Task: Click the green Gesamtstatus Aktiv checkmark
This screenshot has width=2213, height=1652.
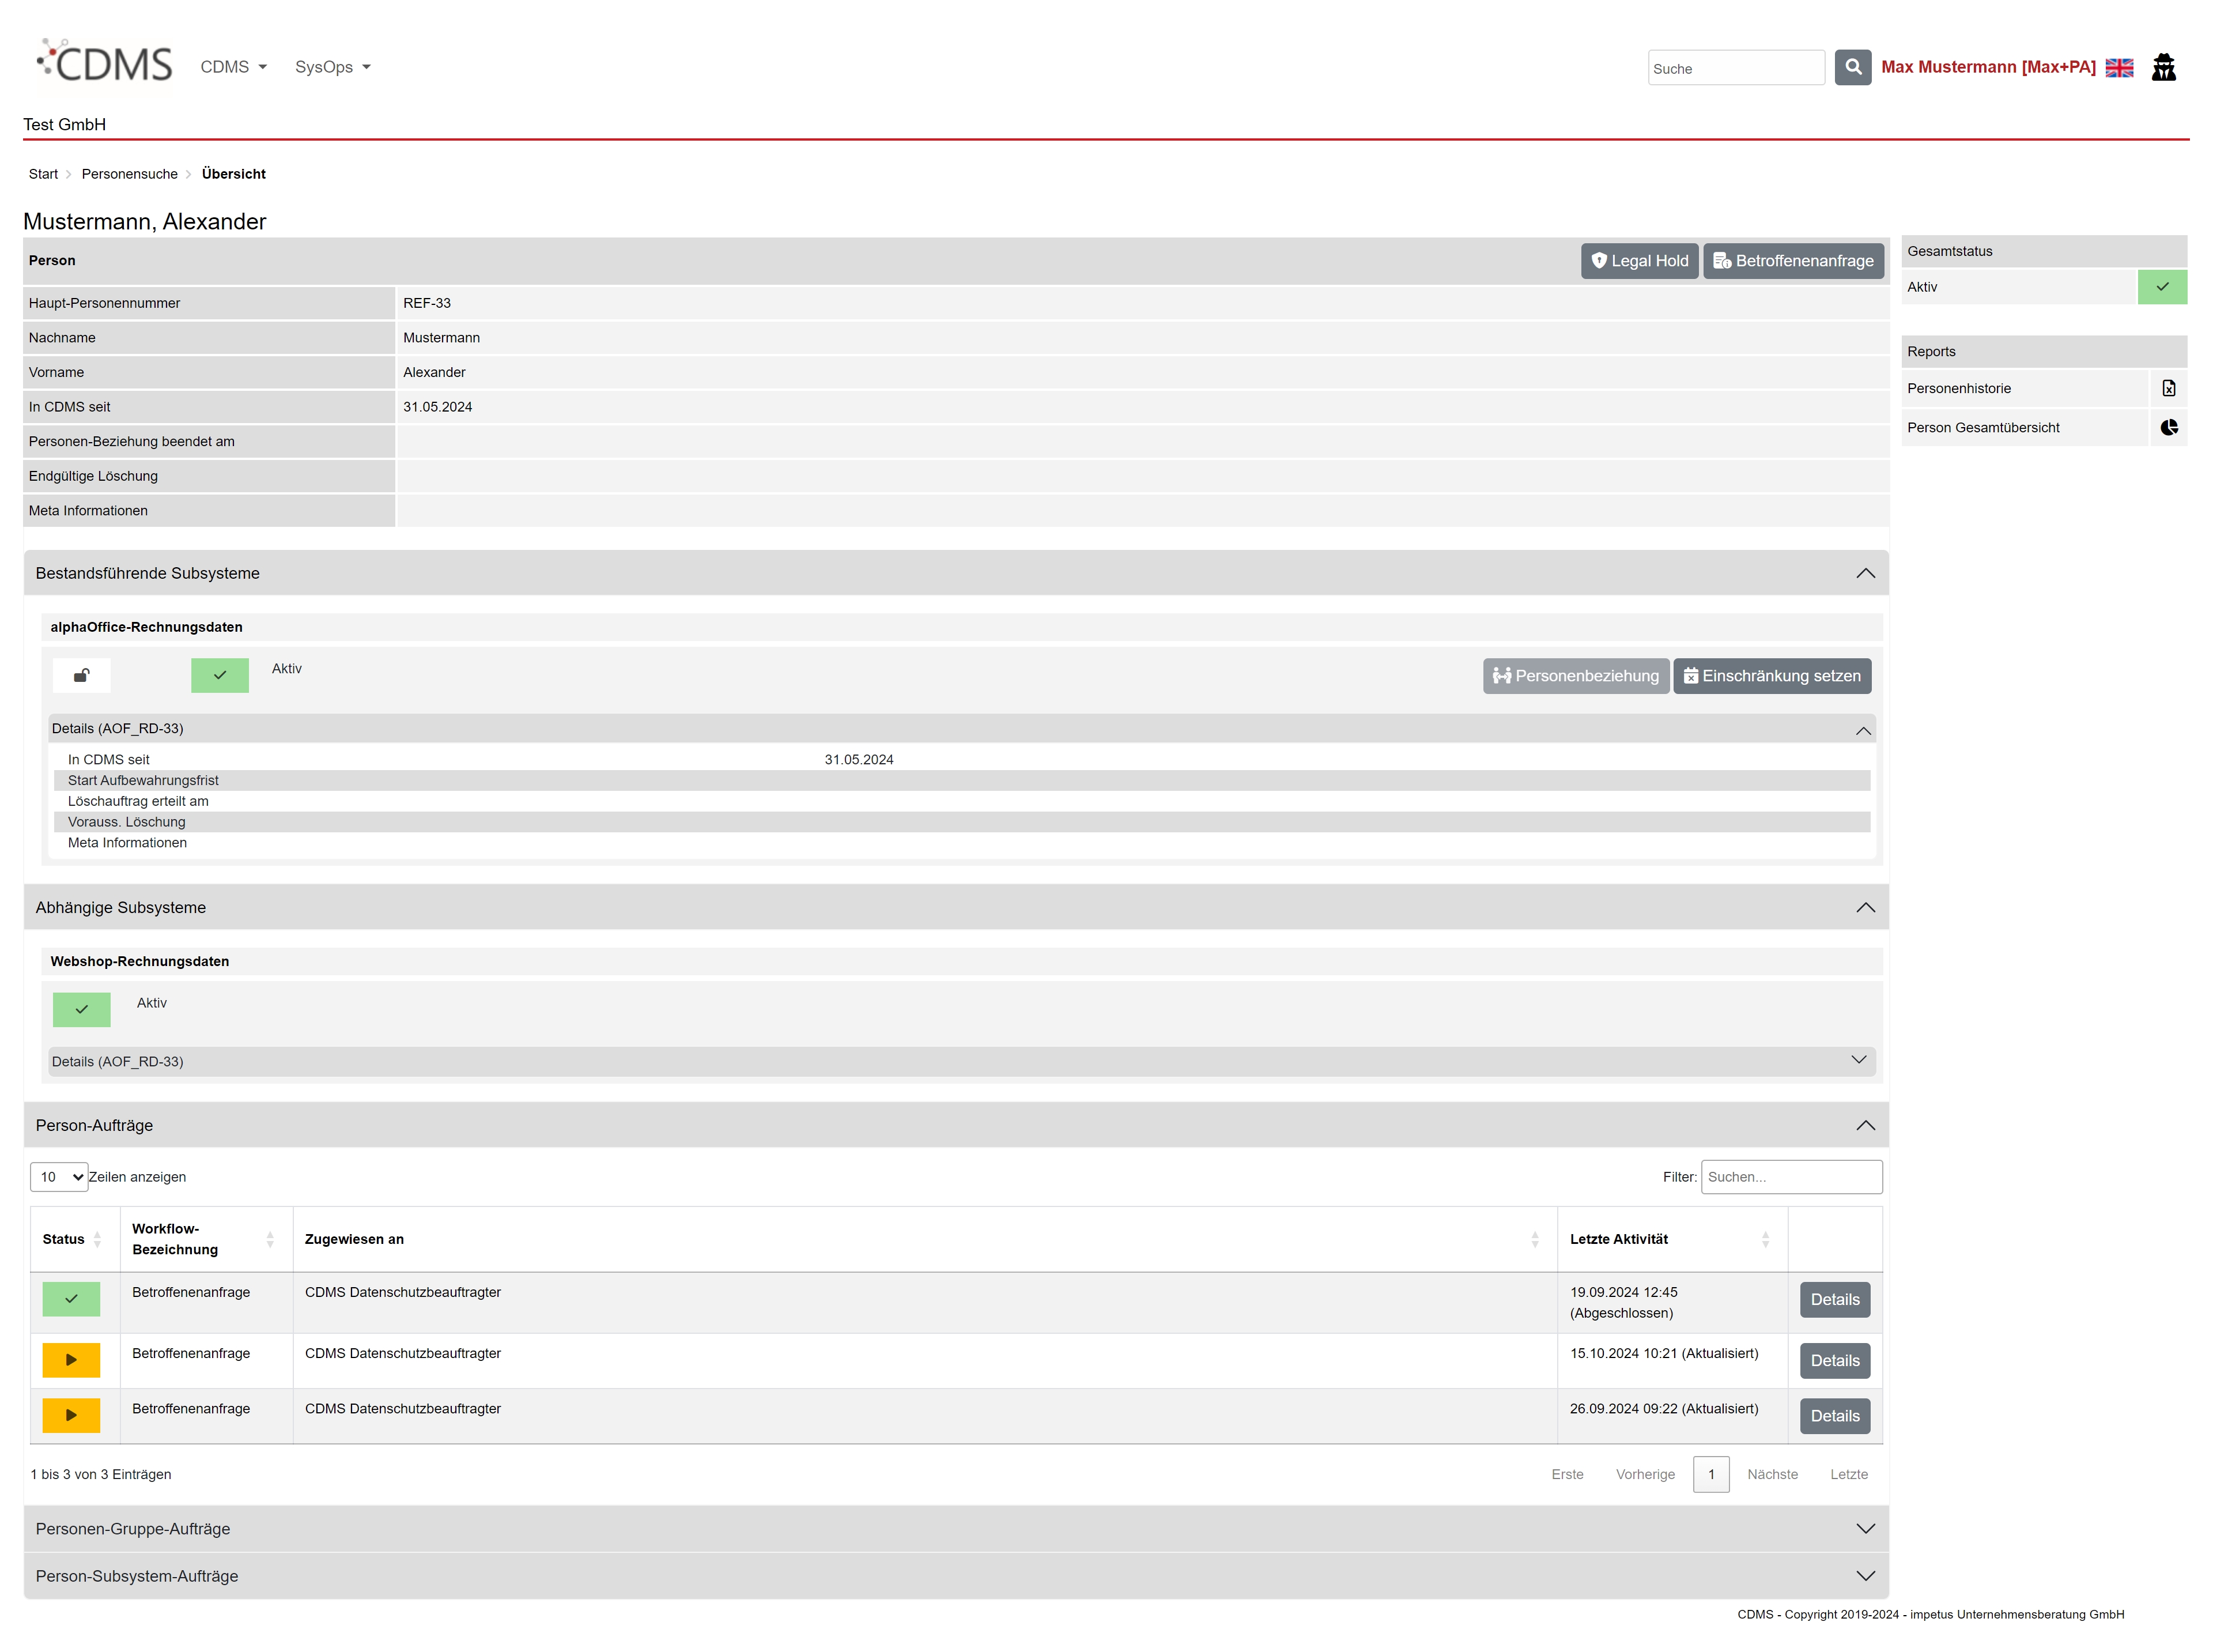Action: click(x=2162, y=287)
